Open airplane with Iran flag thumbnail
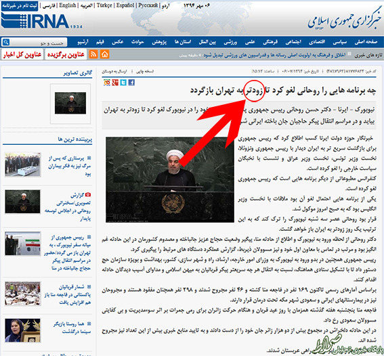The width and height of the screenshot is (384, 356). 23,244
